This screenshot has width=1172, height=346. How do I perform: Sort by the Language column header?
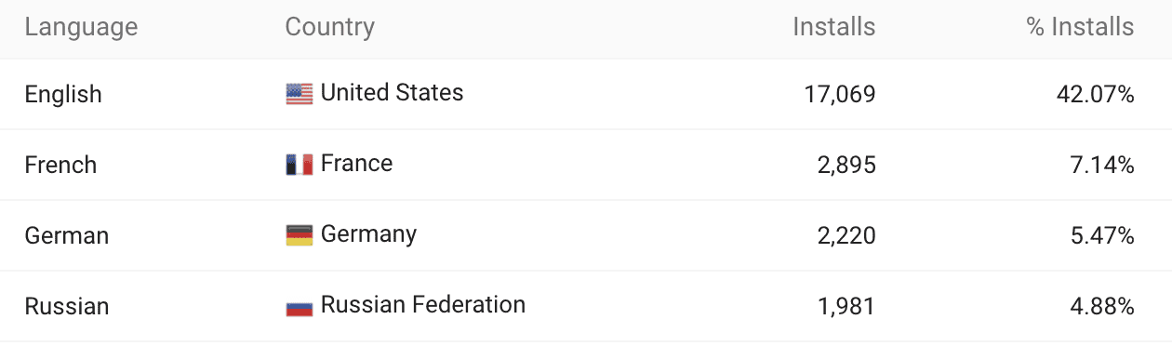click(x=81, y=27)
